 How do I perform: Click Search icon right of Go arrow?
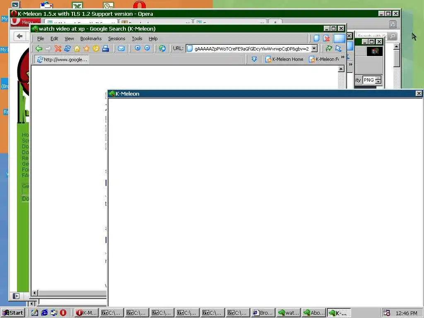click(338, 48)
